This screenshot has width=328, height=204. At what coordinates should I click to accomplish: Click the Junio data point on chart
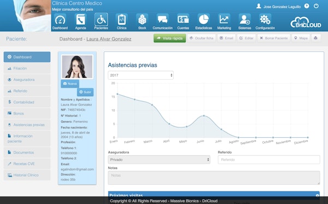[204, 116]
